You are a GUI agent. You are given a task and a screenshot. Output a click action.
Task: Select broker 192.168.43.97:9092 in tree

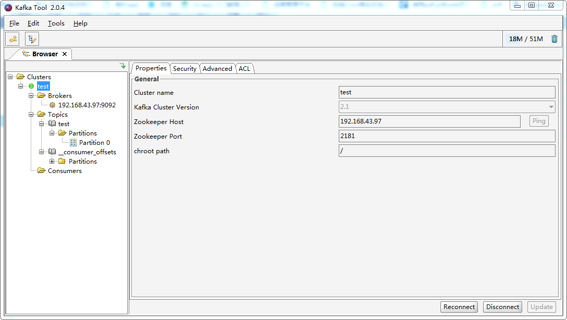87,105
